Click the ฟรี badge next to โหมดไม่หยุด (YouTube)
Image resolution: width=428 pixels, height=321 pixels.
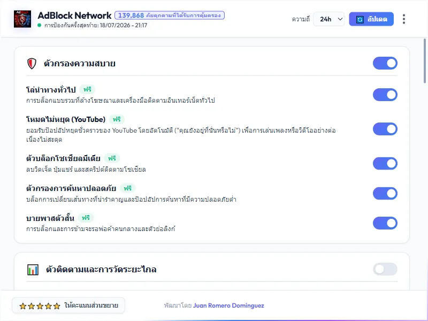pyautogui.click(x=117, y=119)
